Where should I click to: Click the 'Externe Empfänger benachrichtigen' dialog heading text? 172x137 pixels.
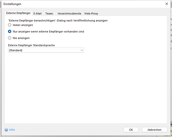coord(58,20)
